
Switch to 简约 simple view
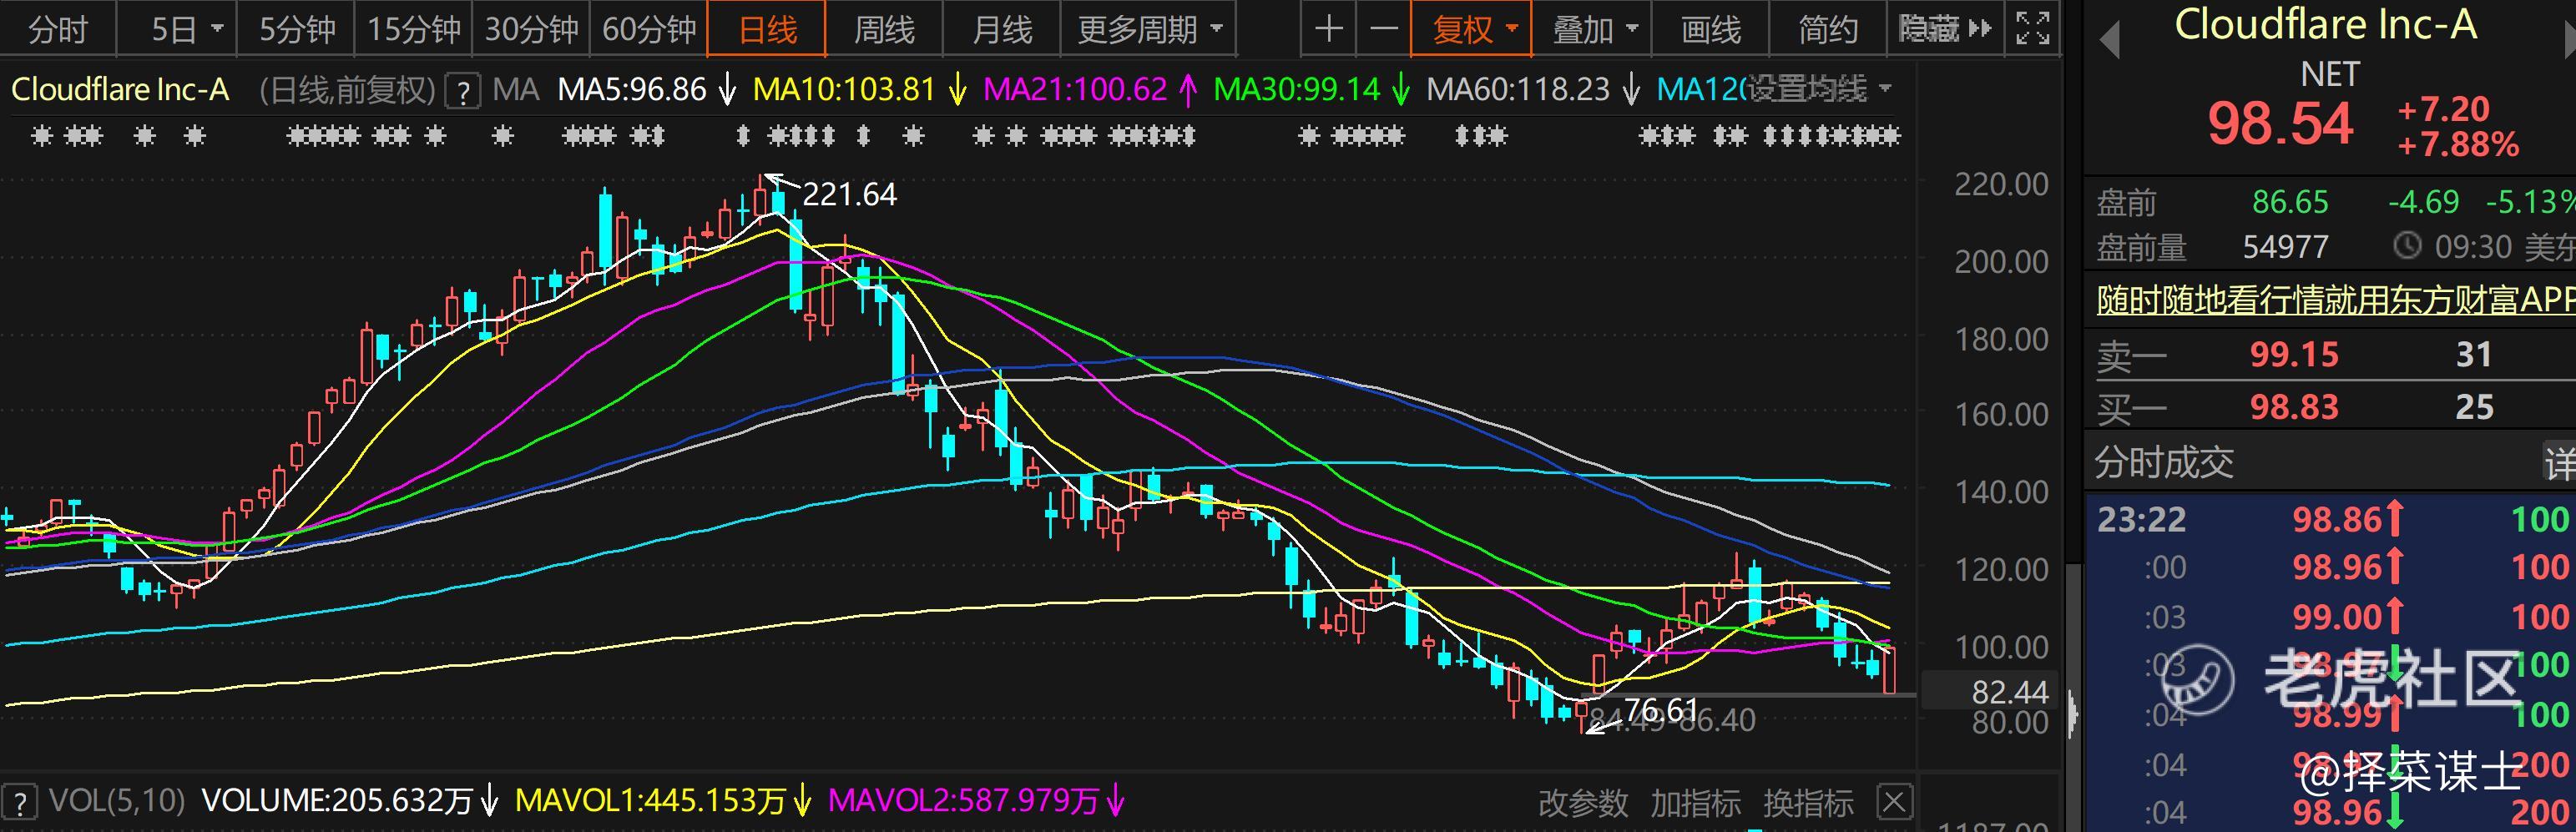[x=1828, y=29]
